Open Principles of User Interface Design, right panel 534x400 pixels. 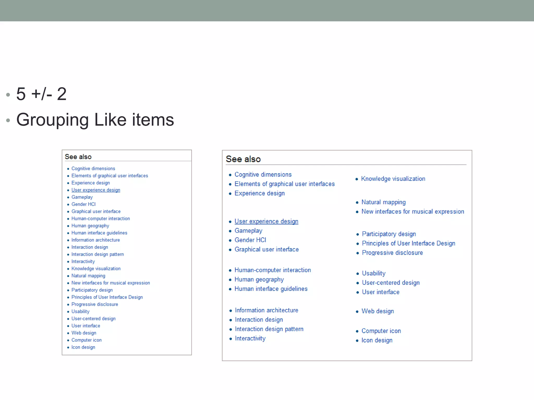pos(408,243)
